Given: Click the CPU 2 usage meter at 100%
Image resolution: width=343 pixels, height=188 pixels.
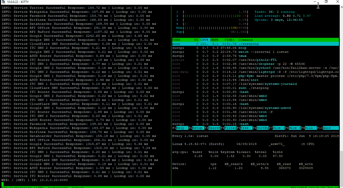Looking at the screenshot, I should 212,16.
